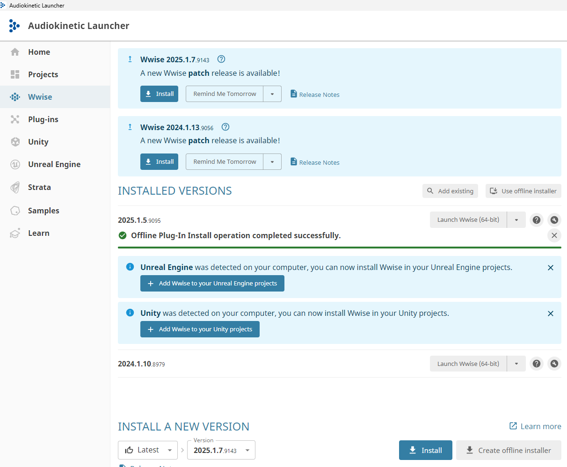Open the Unreal Engine section
Screen dimensions: 567x467
(55, 164)
